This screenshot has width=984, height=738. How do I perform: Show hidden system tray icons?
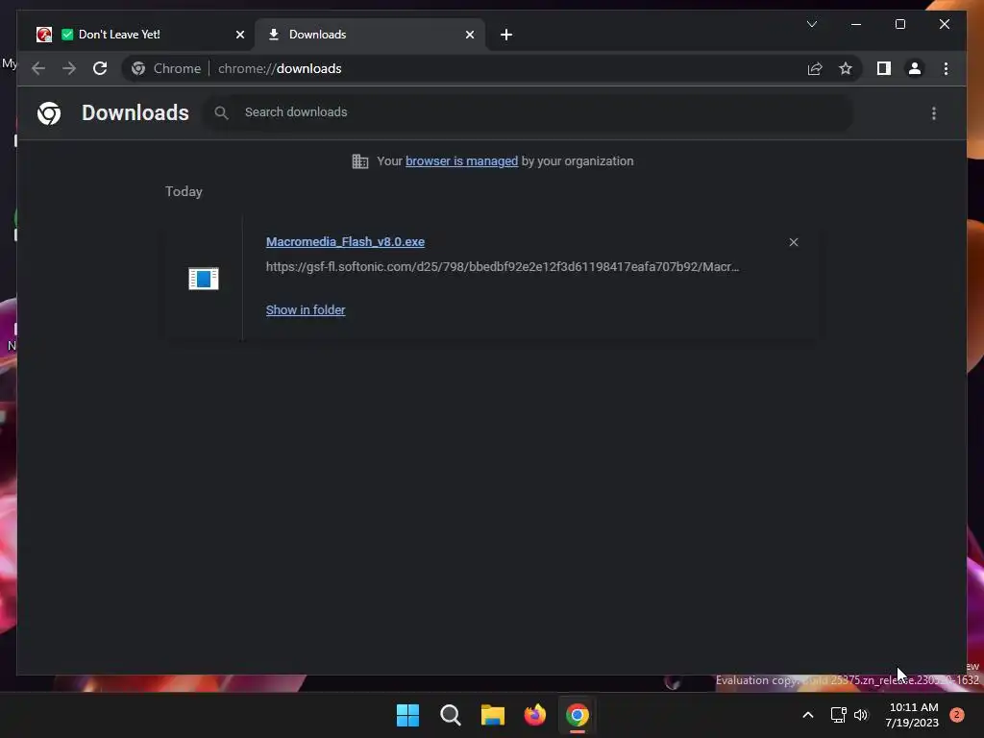807,715
